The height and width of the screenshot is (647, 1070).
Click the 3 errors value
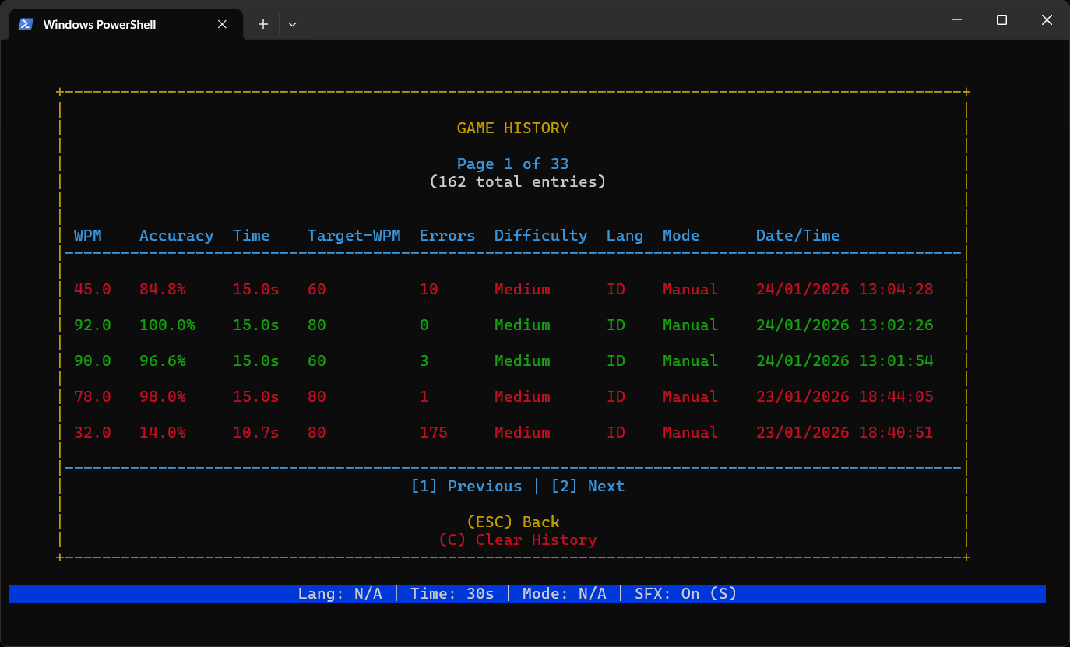[x=424, y=360]
